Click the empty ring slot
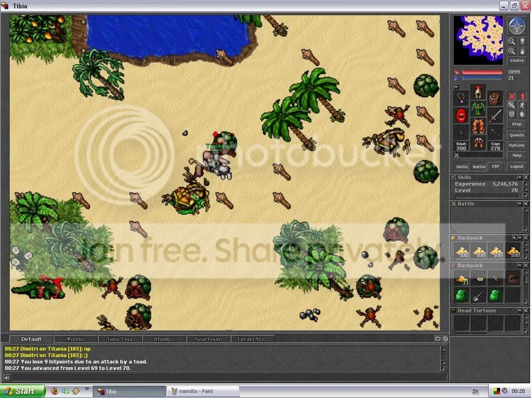Viewport: 531px width, 398px height. (x=461, y=133)
